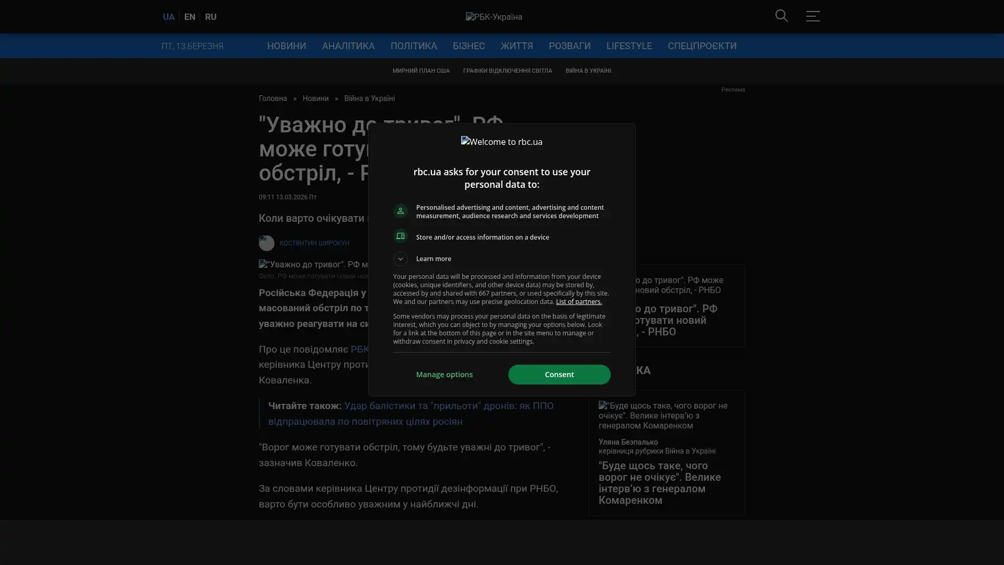1004x565 pixels.
Task: Select the UA language option
Action: point(168,17)
